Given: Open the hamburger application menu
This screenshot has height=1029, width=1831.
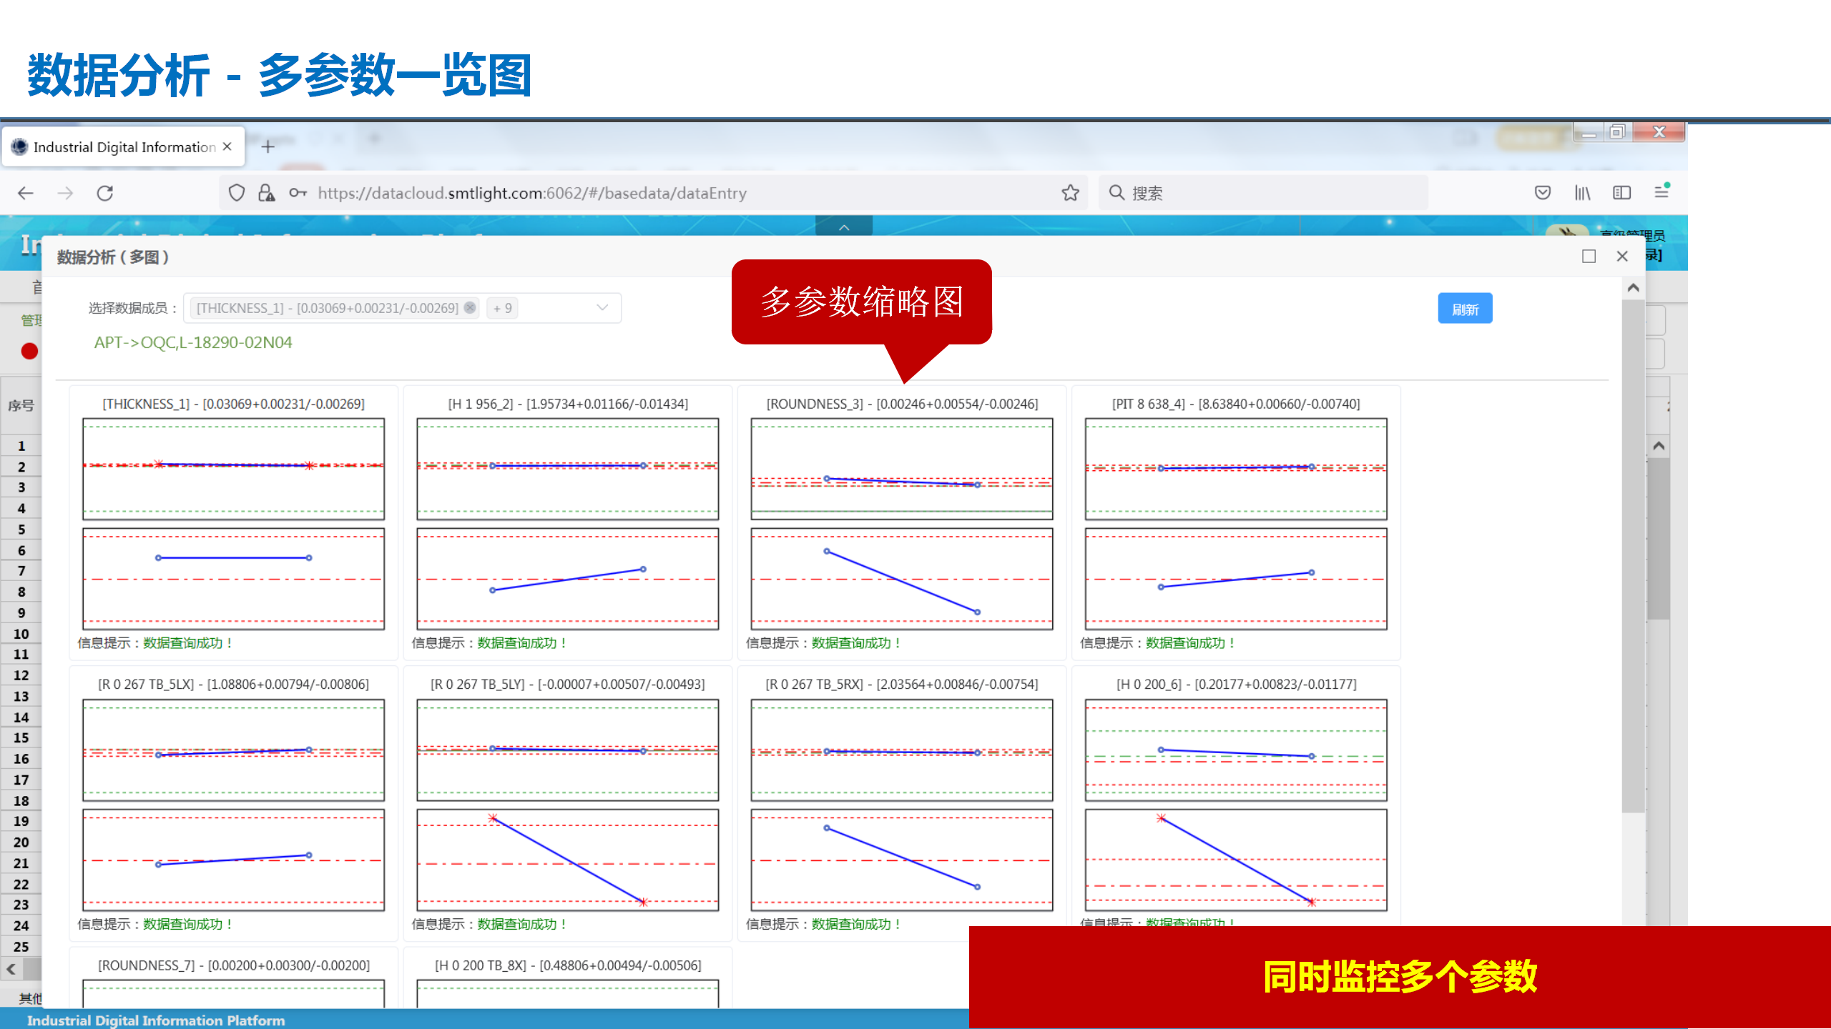Looking at the screenshot, I should pyautogui.click(x=1661, y=192).
